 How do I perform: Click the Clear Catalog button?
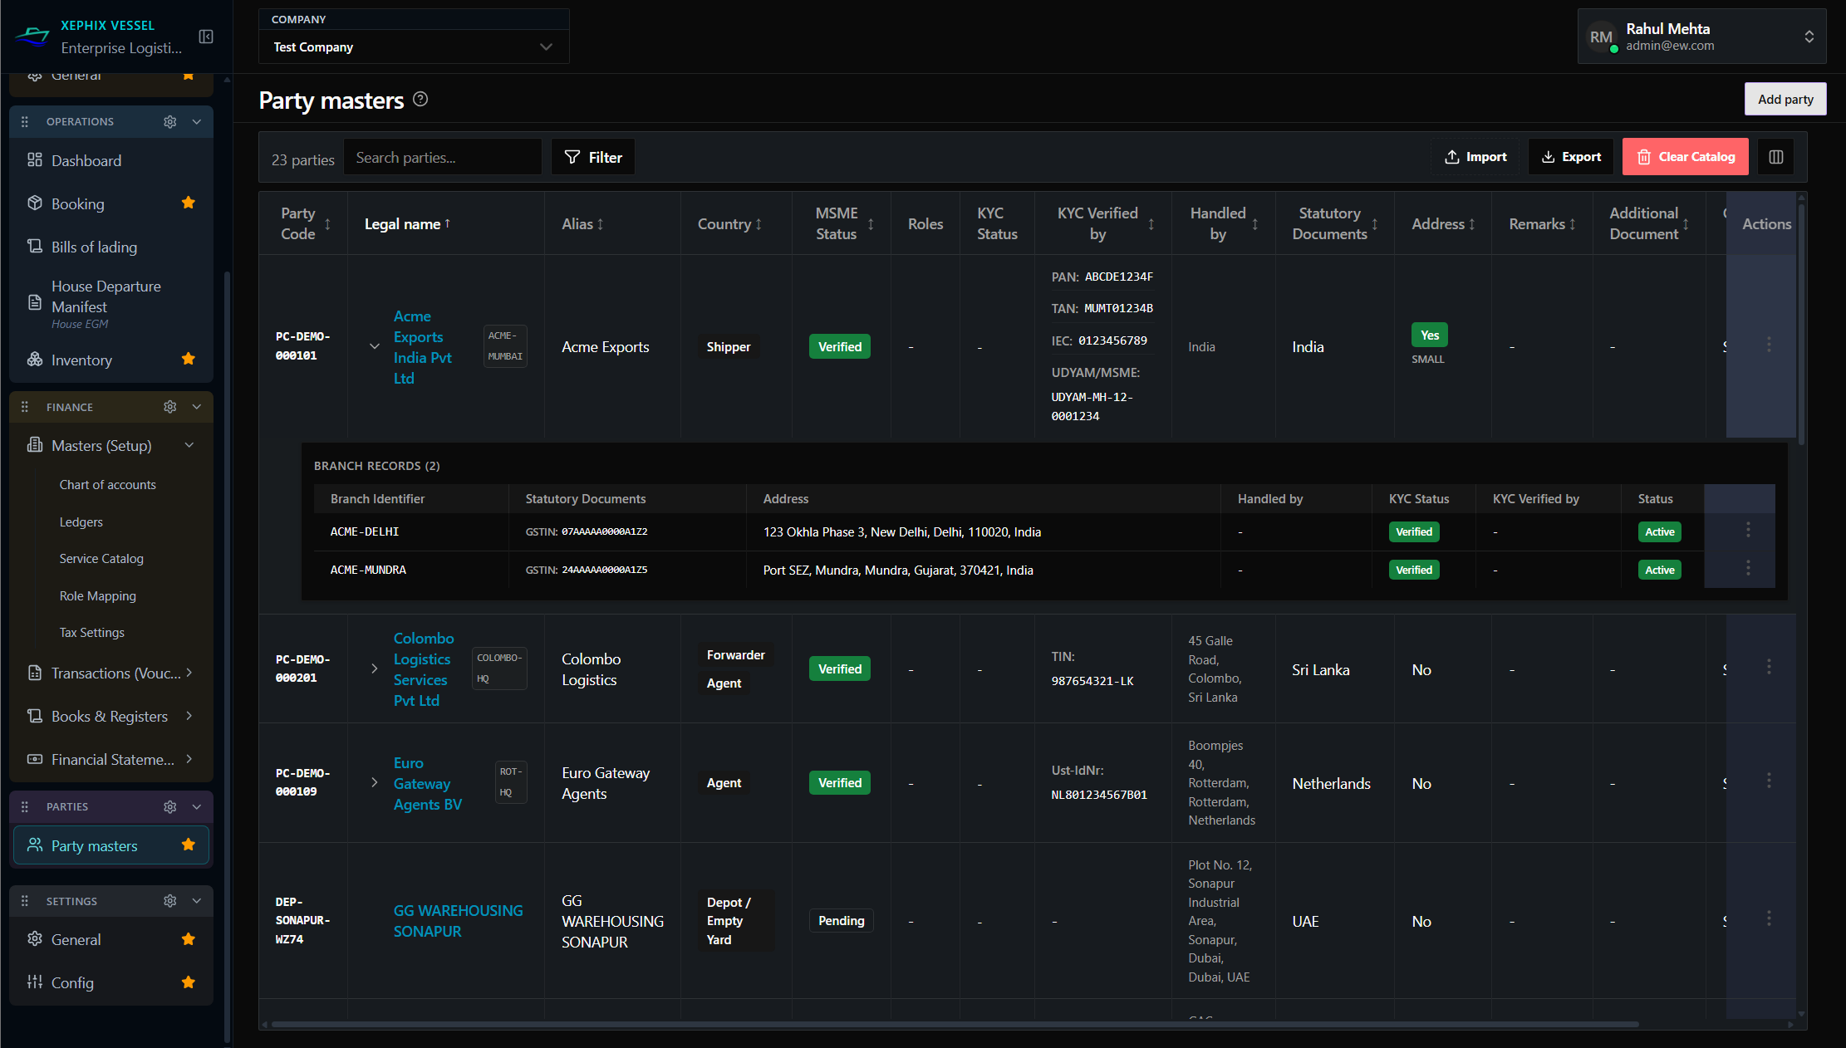point(1686,157)
